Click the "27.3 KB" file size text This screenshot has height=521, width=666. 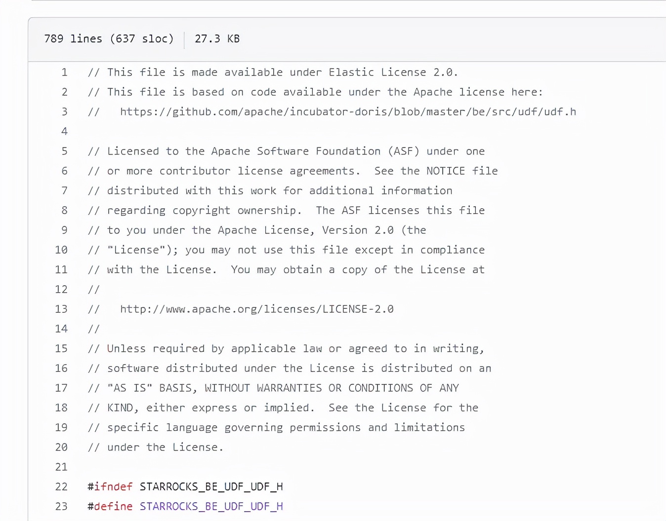(x=217, y=39)
